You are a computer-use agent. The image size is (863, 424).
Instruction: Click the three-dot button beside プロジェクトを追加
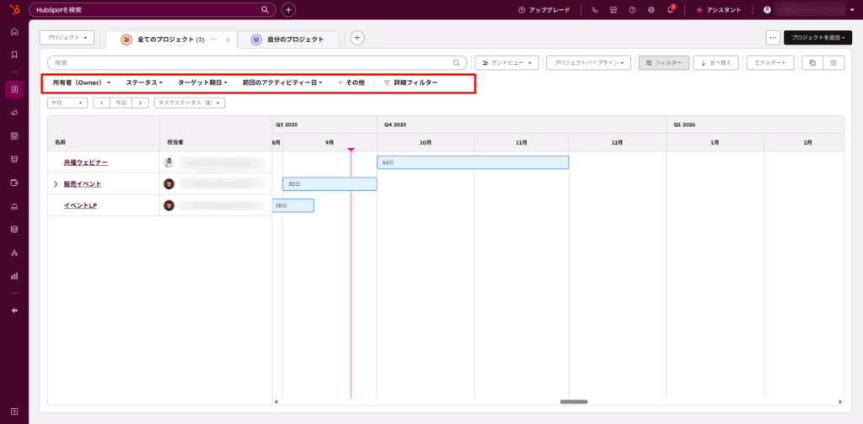tap(774, 37)
